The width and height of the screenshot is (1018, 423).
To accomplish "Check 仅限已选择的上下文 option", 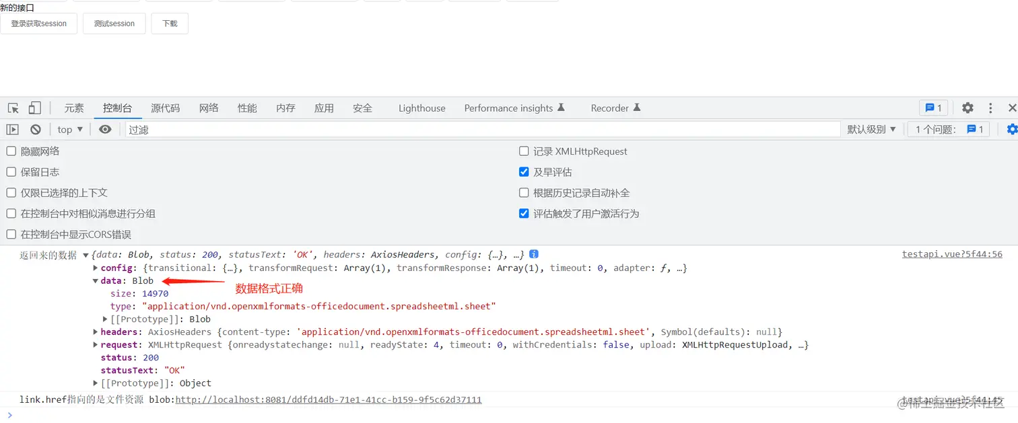I will [x=11, y=193].
